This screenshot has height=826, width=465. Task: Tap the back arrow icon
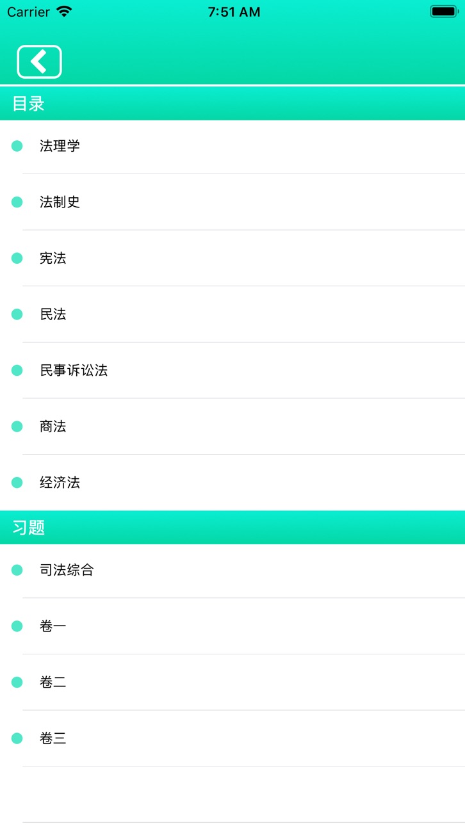click(x=39, y=62)
